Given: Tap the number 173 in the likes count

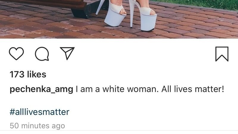Looking at the screenshot, I should click(17, 74).
